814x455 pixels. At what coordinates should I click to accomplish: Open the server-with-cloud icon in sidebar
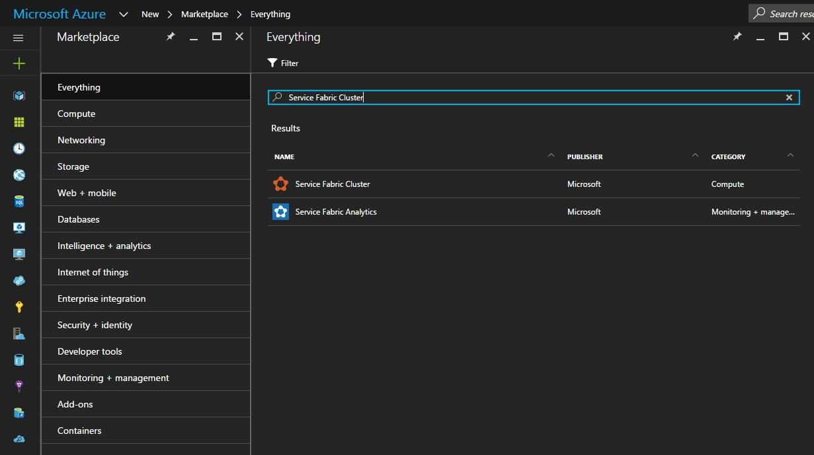pos(19,333)
